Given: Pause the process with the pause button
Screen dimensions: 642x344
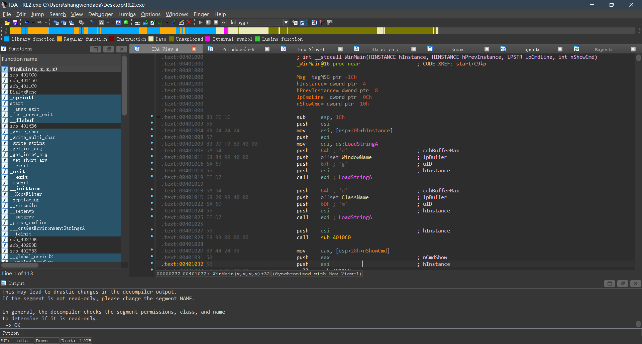Looking at the screenshot, I should click(208, 22).
